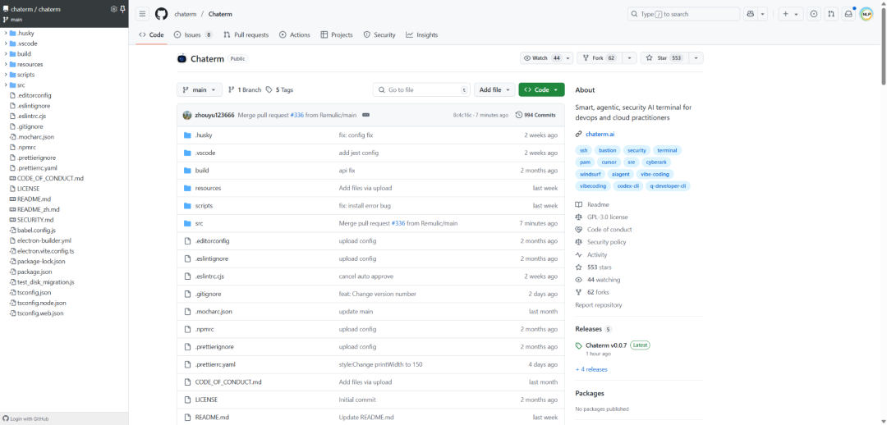Click the Go to file search field
Viewport: 887px width, 425px height.
pos(421,90)
